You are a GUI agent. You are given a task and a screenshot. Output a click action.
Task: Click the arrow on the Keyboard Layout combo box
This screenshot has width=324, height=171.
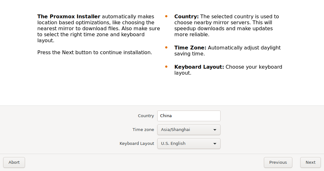pyautogui.click(x=215, y=144)
